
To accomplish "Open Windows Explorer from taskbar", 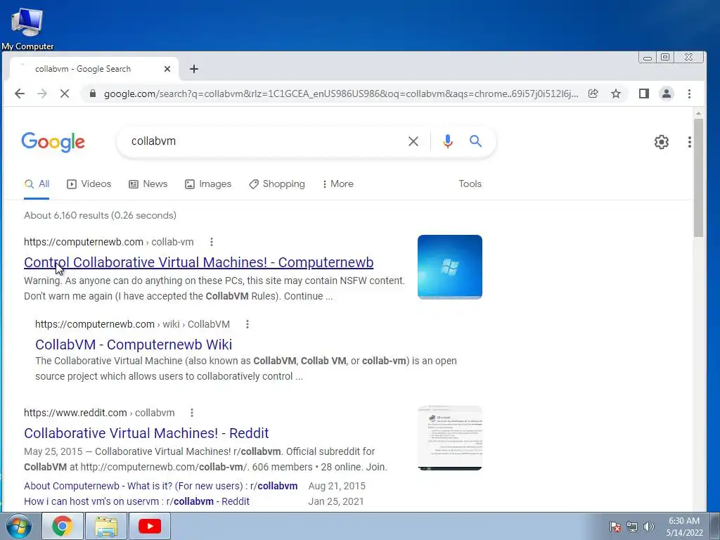I will 106,526.
